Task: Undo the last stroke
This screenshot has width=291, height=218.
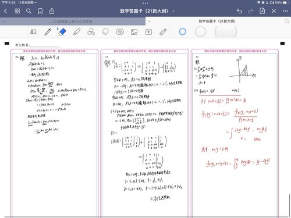Action: 239,11
